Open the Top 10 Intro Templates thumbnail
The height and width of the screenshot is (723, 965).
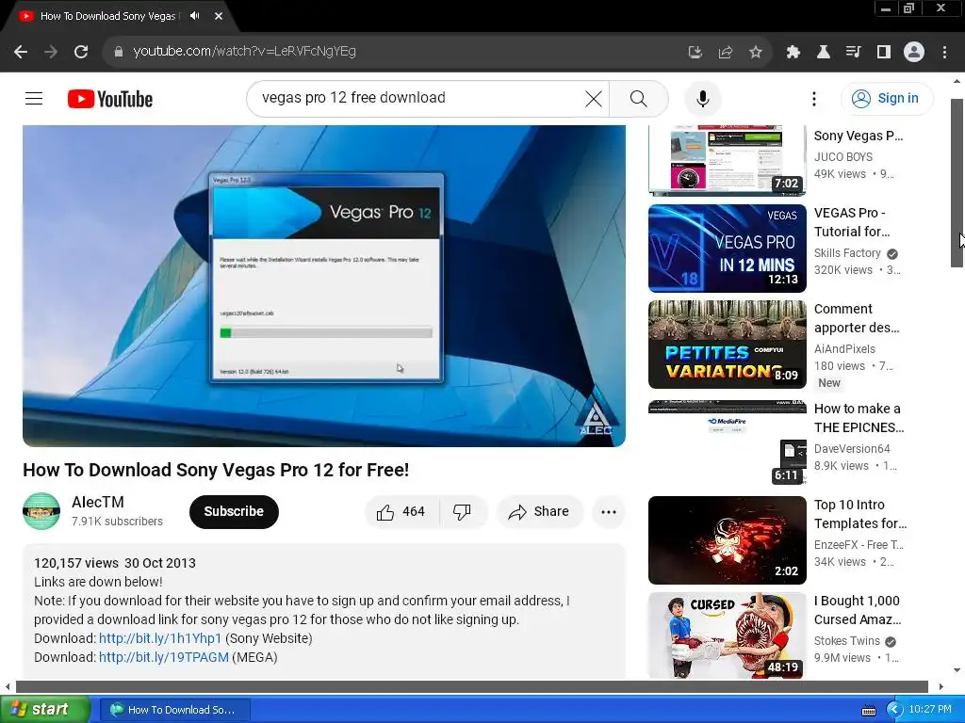click(727, 539)
